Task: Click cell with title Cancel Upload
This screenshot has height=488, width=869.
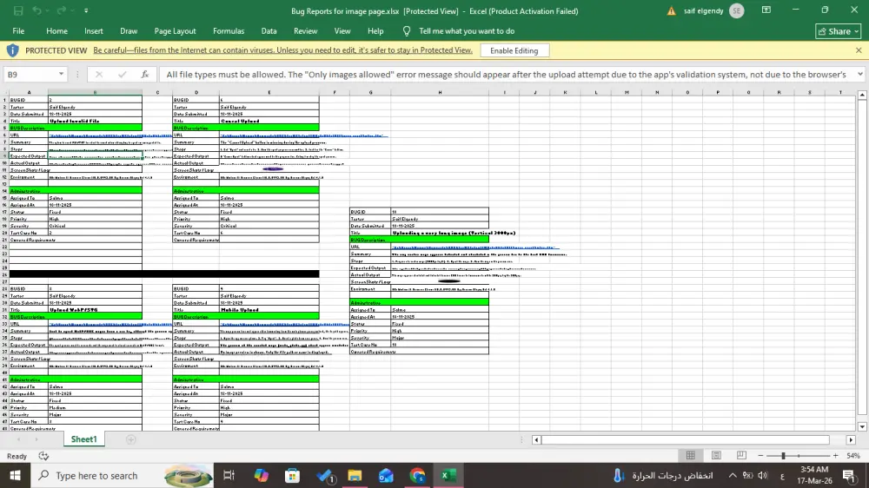Action: point(269,121)
